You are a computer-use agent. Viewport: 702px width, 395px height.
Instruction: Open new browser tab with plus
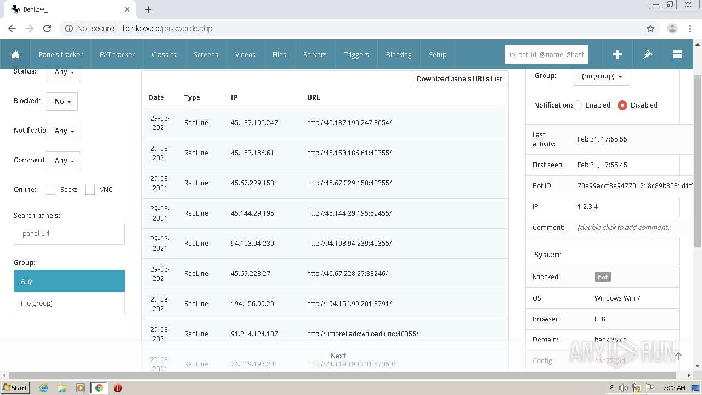(x=148, y=9)
